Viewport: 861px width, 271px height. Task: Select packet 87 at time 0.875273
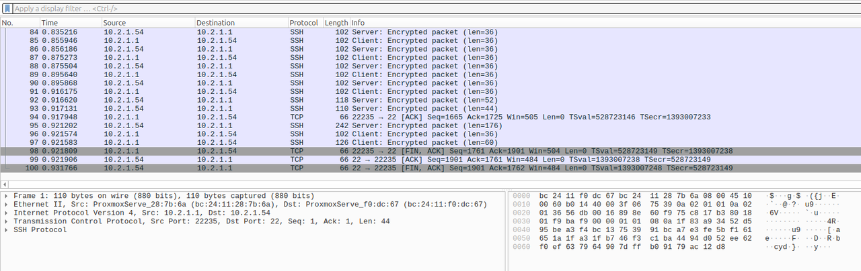click(x=430, y=58)
